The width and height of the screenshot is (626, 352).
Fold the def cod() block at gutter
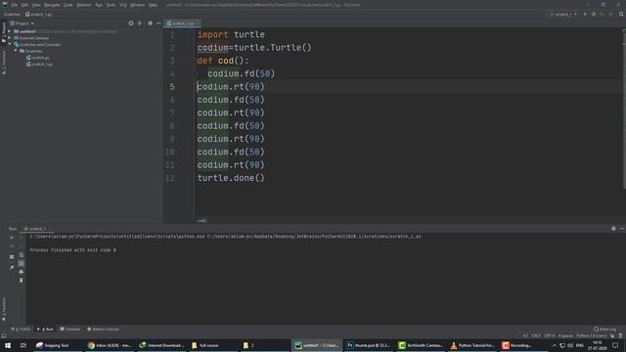[194, 74]
